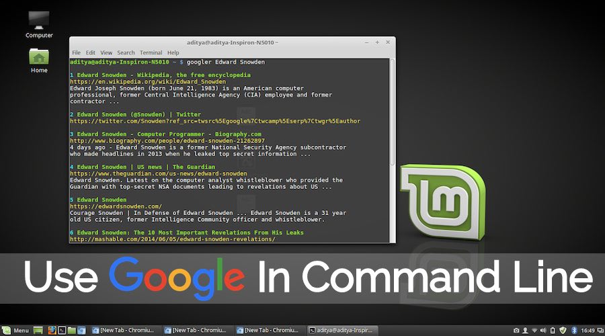Click the window quick-list icon beside clock
605x336 pixels.
click(600, 330)
